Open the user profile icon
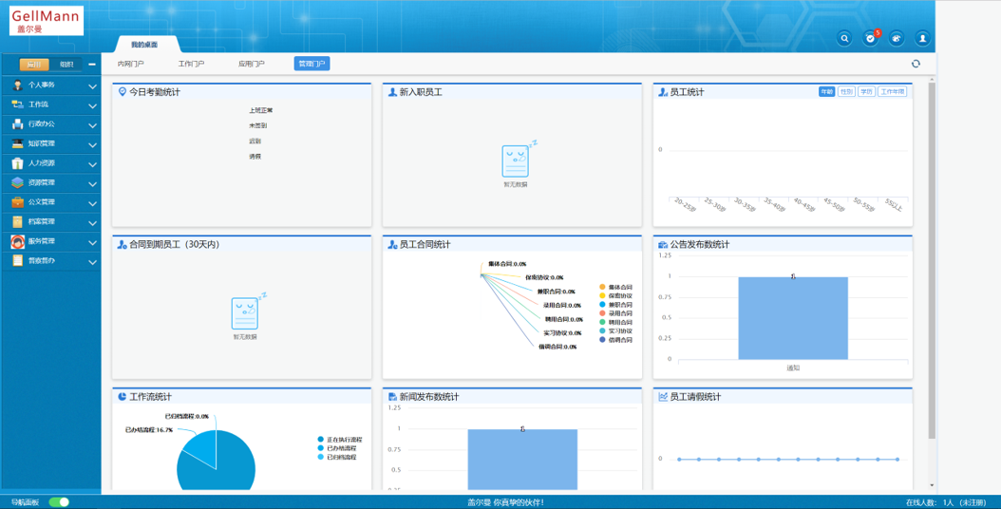The image size is (1001, 509). (x=921, y=38)
